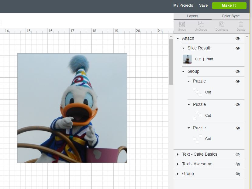
Task: Select the Cut | Print layer text
Action: pyautogui.click(x=204, y=59)
